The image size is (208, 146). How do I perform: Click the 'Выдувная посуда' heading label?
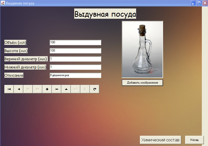coord(105,14)
